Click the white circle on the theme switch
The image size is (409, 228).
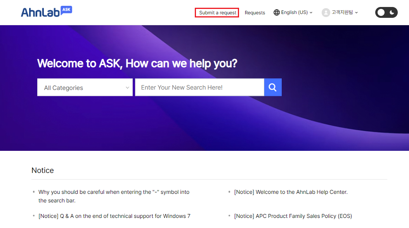pyautogui.click(x=381, y=12)
